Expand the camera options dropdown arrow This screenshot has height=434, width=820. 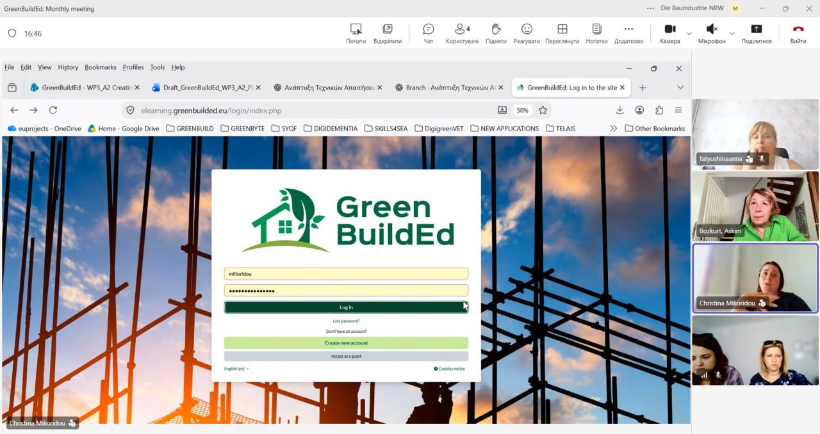click(689, 33)
